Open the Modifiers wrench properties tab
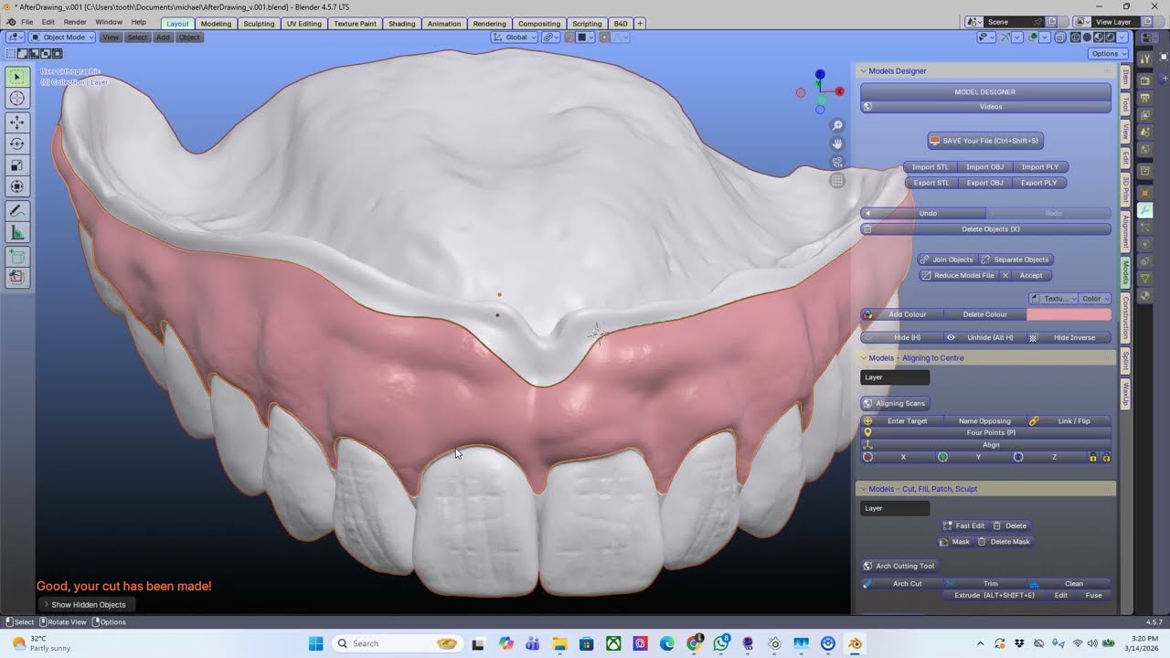1170x658 pixels. pyautogui.click(x=1145, y=210)
